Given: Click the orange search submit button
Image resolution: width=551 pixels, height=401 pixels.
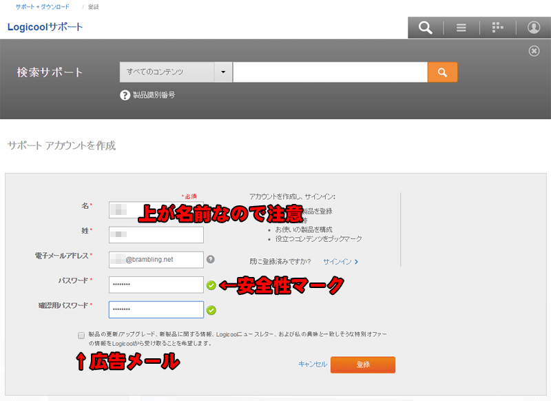Looking at the screenshot, I should coord(442,72).
